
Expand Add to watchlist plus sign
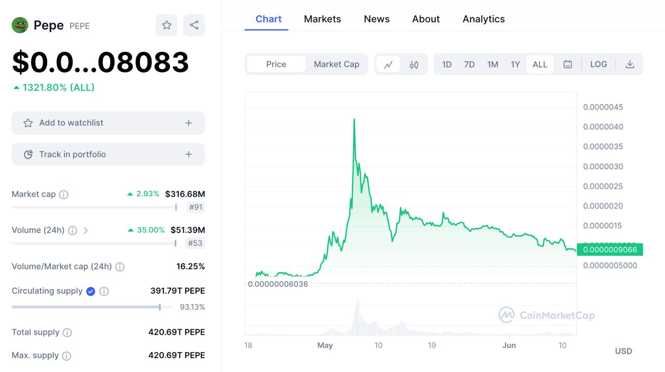pos(189,123)
